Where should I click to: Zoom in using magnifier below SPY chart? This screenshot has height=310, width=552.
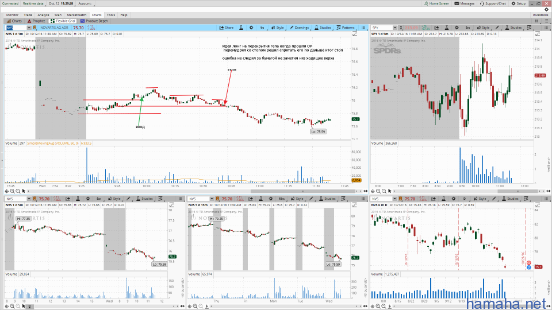pyautogui.click(x=378, y=191)
